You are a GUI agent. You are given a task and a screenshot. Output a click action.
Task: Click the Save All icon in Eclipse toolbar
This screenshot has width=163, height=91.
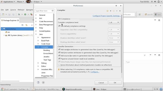[13, 14]
